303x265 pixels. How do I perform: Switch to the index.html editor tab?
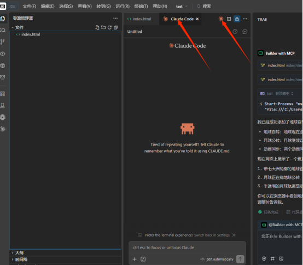pos(139,19)
